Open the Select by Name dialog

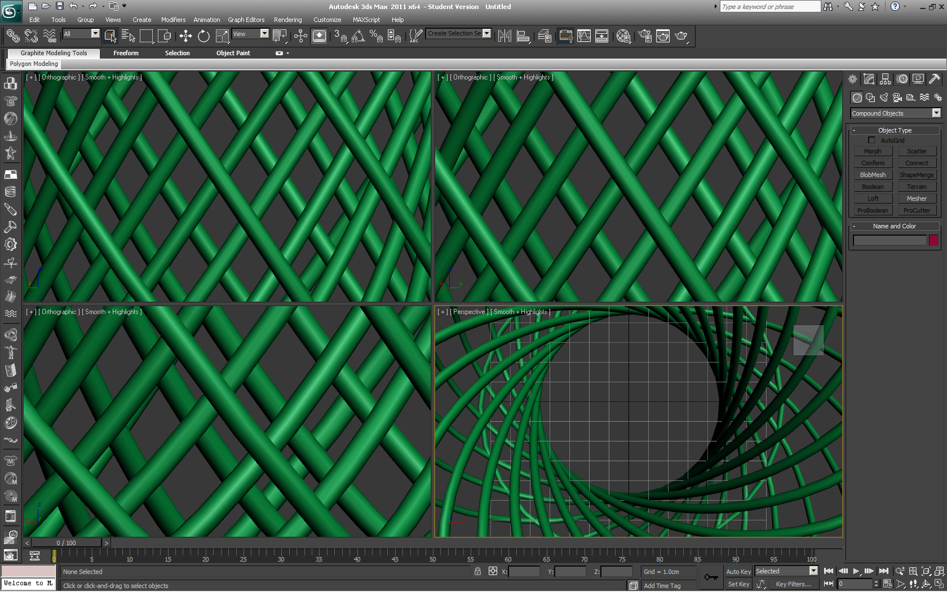[x=129, y=36]
